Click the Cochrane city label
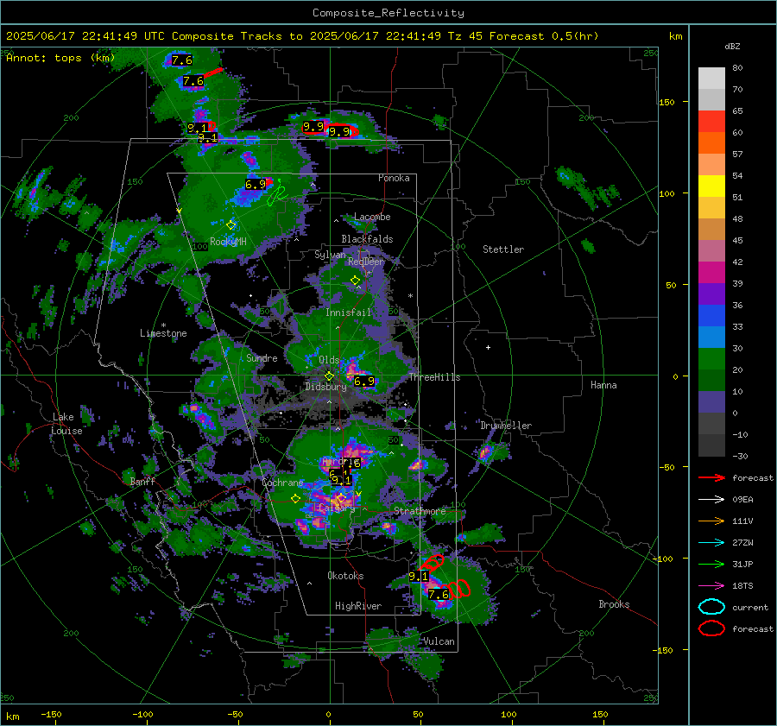Viewport: 777px width, 726px height. click(x=282, y=483)
